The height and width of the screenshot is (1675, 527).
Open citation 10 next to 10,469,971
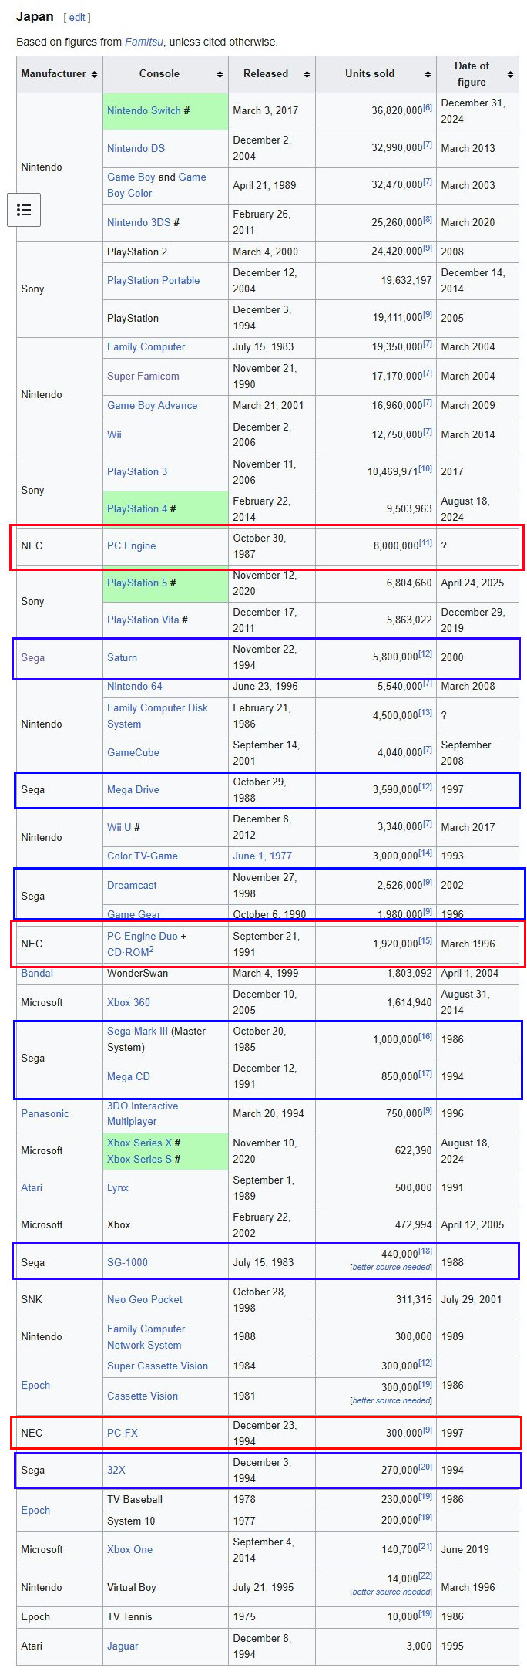tap(425, 468)
